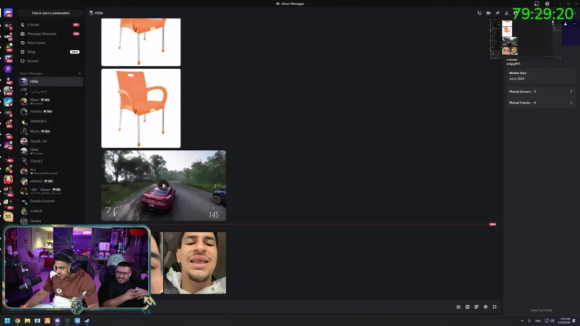Click View Full Profile
The image size is (580, 326).
pos(541,310)
